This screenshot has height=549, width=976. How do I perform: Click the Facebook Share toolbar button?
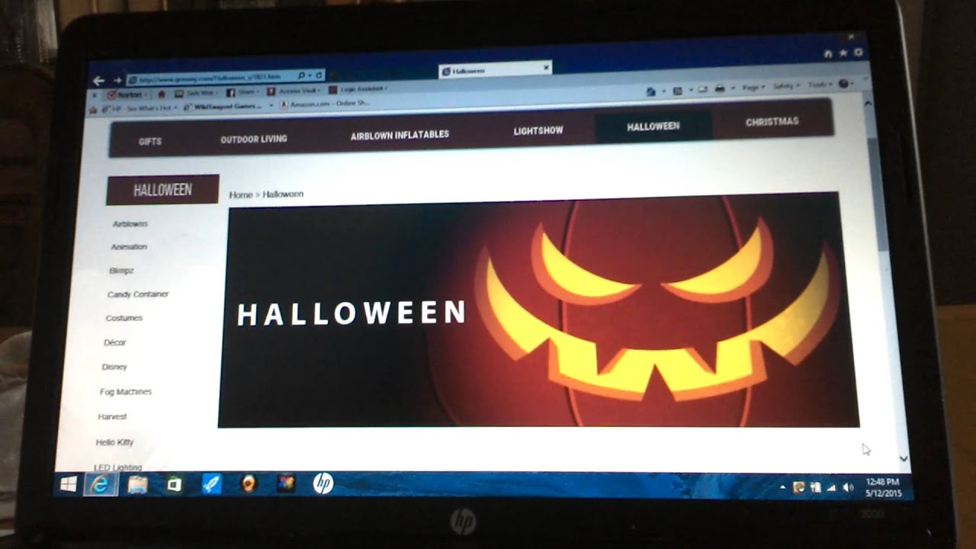[242, 92]
